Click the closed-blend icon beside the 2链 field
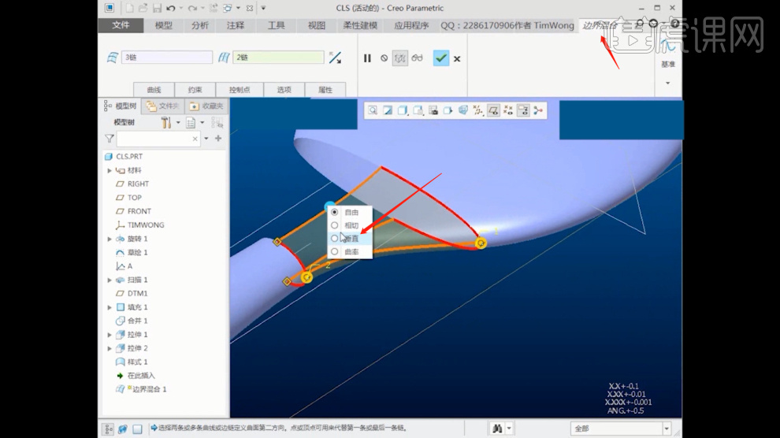The height and width of the screenshot is (438, 780). point(336,58)
